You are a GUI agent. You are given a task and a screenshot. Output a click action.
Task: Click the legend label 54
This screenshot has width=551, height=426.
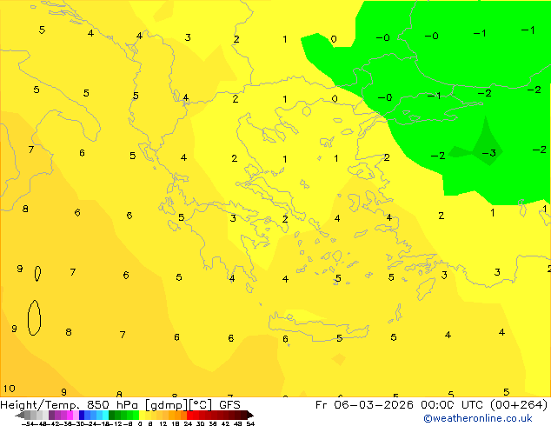click(249, 423)
